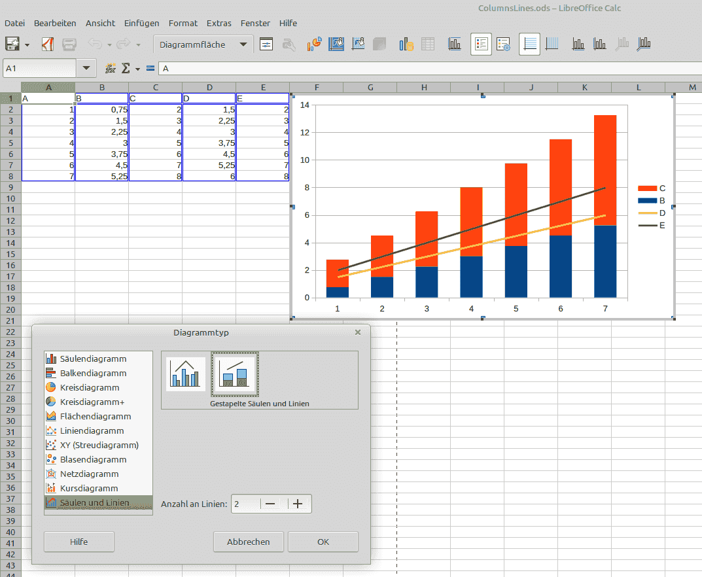Open the Diagrammfläche element dropdown
This screenshot has width=702, height=577.
(243, 44)
